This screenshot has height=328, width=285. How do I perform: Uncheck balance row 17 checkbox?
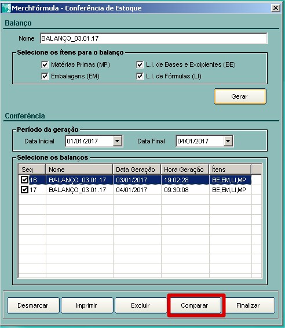tap(25, 190)
